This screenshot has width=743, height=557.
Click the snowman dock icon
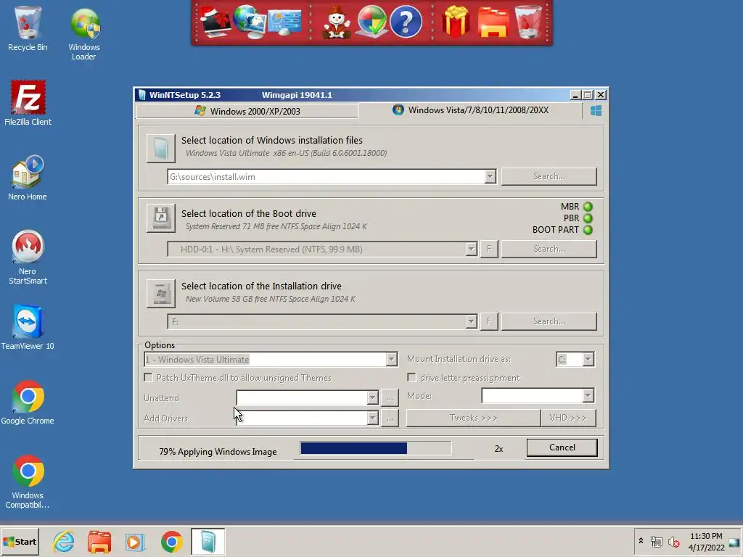click(x=337, y=22)
